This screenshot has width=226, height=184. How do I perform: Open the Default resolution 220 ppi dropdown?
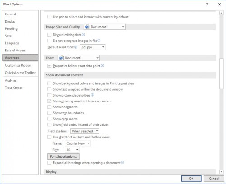pos(92,47)
